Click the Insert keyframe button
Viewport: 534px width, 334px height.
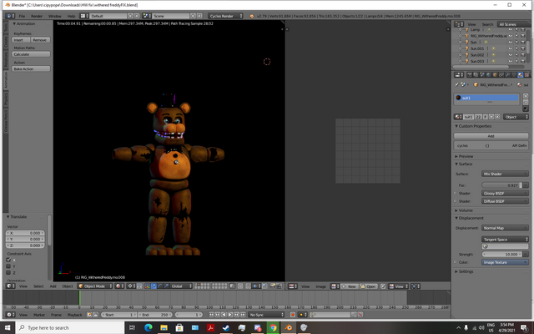[x=17, y=39]
